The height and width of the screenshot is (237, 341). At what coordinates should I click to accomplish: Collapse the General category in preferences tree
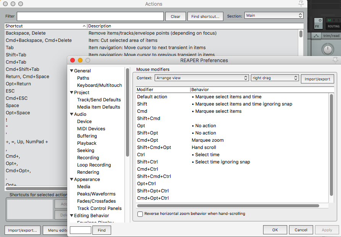tap(71, 71)
